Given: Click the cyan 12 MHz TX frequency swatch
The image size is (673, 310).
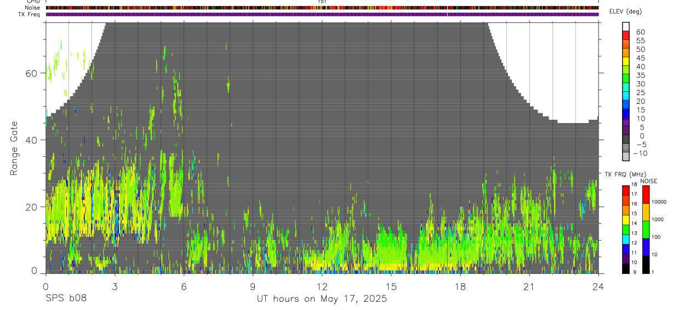Looking at the screenshot, I should 626,239.
